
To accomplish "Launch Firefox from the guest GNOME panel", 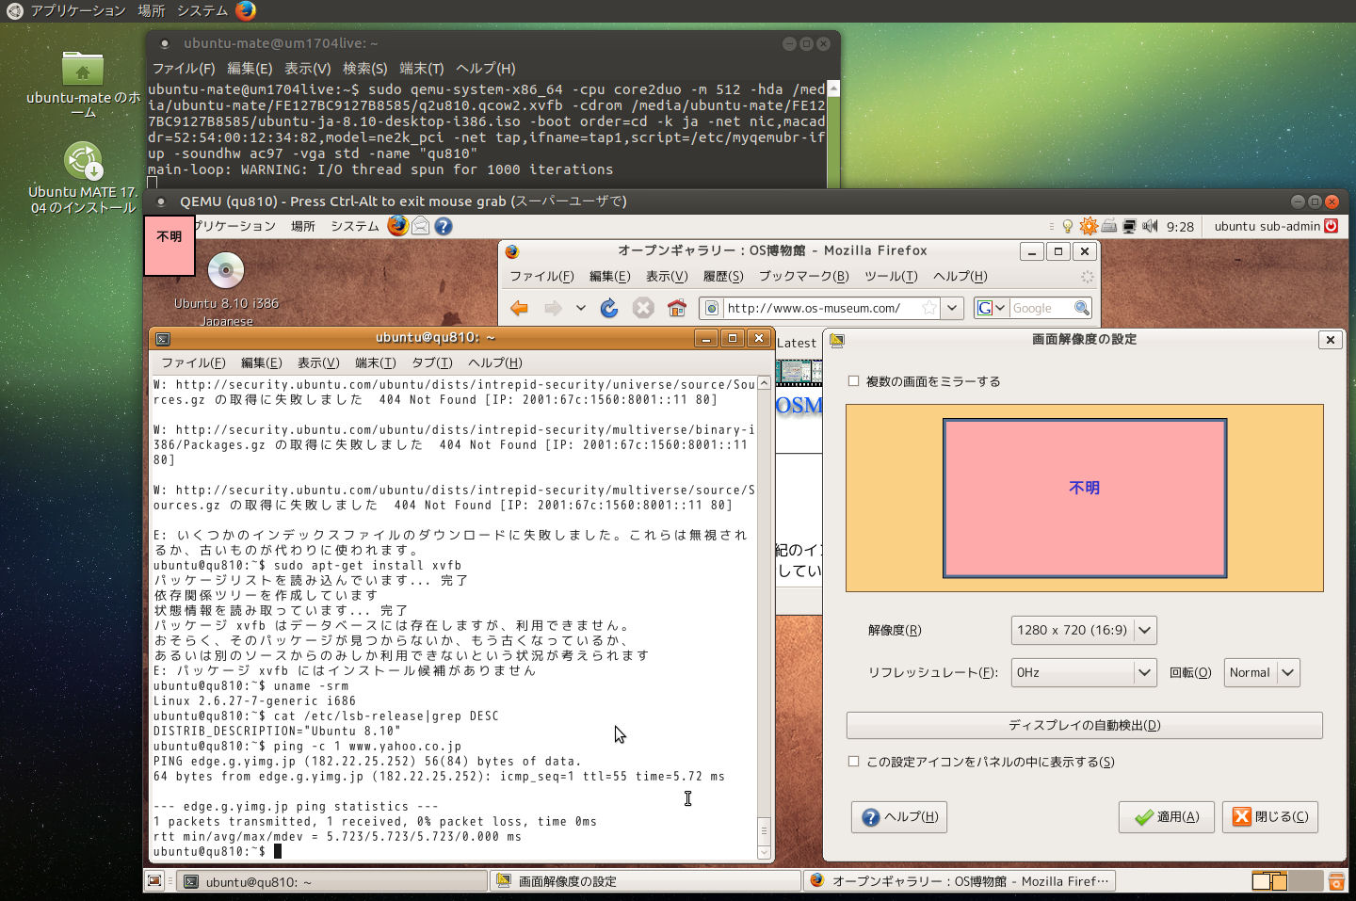I will [x=397, y=226].
